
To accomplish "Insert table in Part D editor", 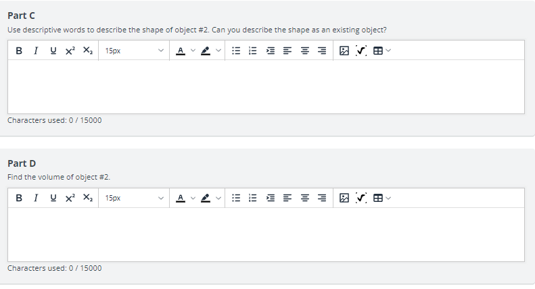I will [x=378, y=198].
